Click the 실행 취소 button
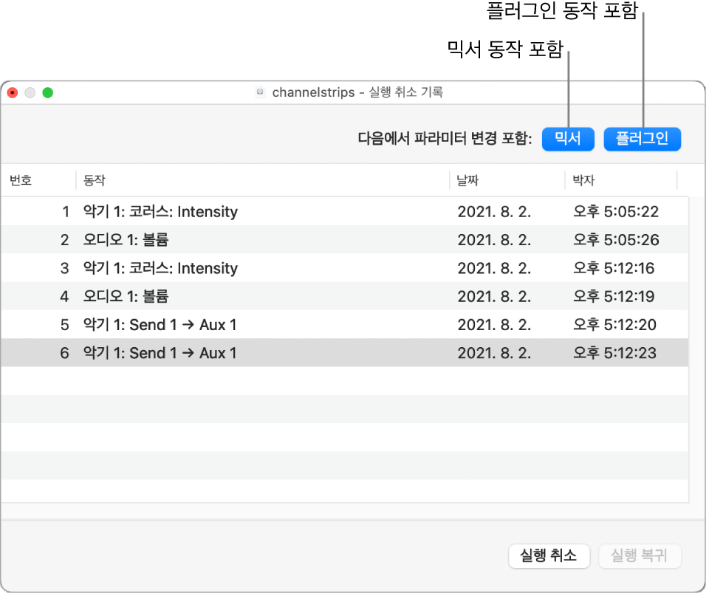Image resolution: width=709 pixels, height=593 pixels. pyautogui.click(x=549, y=555)
